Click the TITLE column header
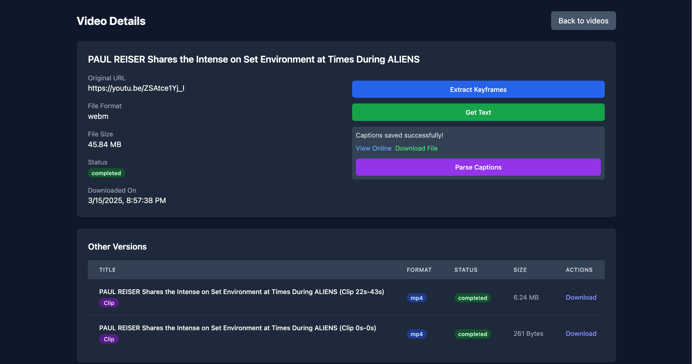Screen dimensions: 692x364 click(x=107, y=270)
